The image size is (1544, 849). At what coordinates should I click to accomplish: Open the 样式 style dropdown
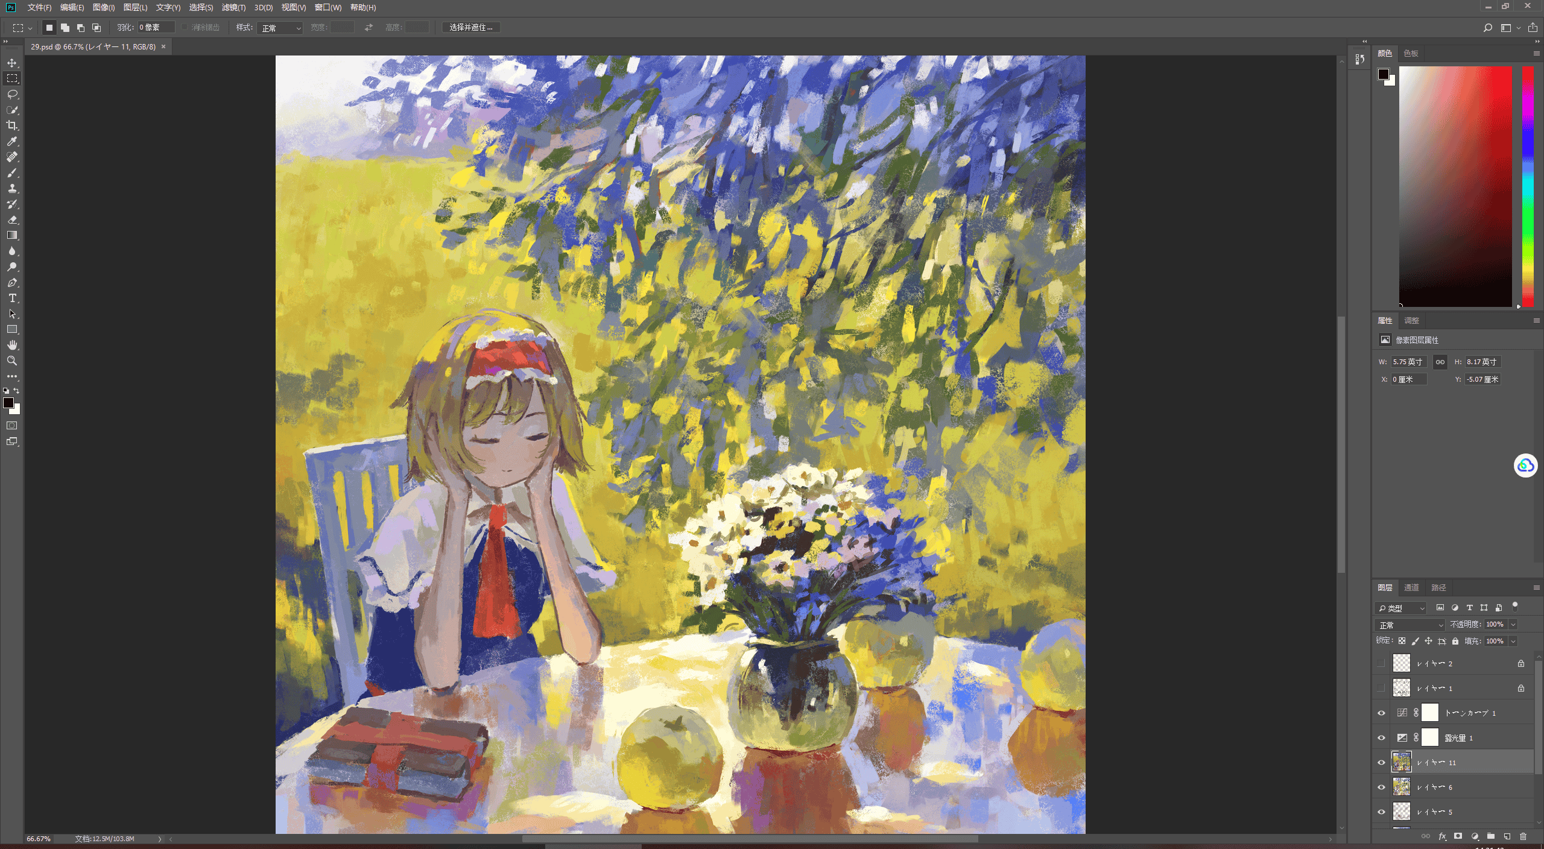coord(280,28)
